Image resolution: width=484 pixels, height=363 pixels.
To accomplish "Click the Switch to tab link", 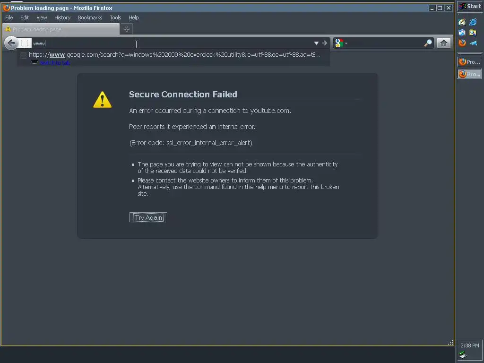I will point(55,63).
